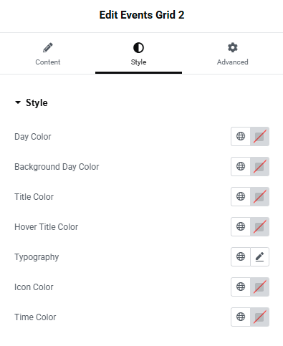
Task: Open Hover Title Color swatch
Action: tap(259, 226)
